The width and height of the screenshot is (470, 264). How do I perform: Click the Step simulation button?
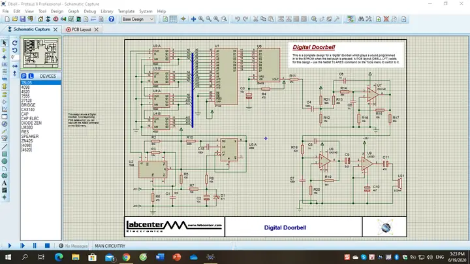tap(22, 246)
